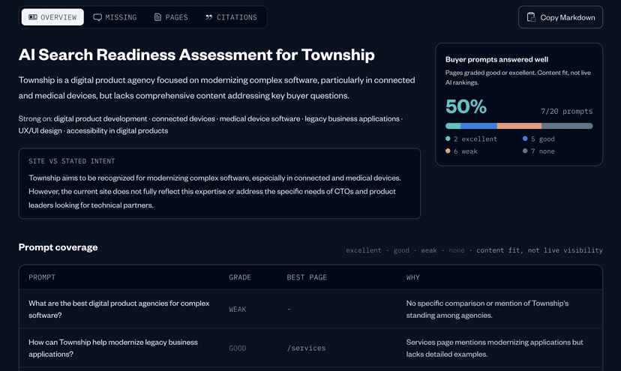This screenshot has height=371, width=621.
Task: Click the orange weak segment of progress bar
Action: click(519, 126)
